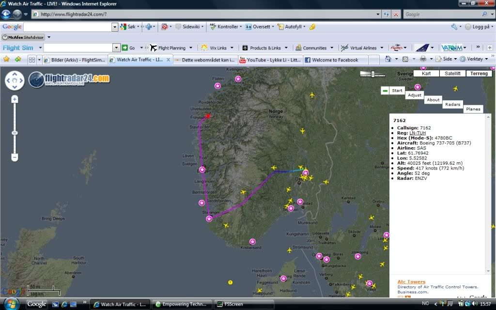Image resolution: width=496 pixels, height=310 pixels.
Task: Open Empowering Techn... taskbar window
Action: (x=181, y=304)
